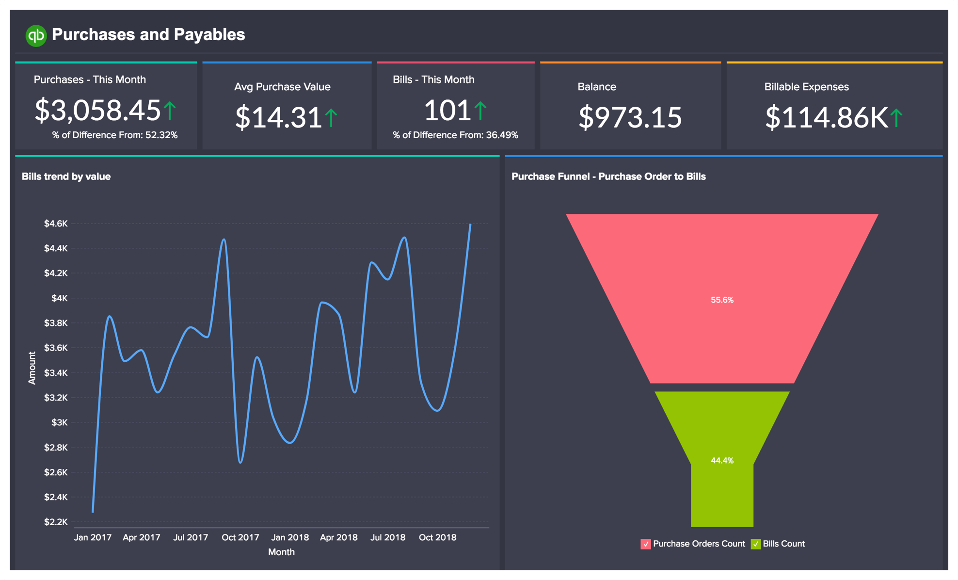The width and height of the screenshot is (958, 580).
Task: Click the Bills - This Month heading
Action: coord(433,80)
